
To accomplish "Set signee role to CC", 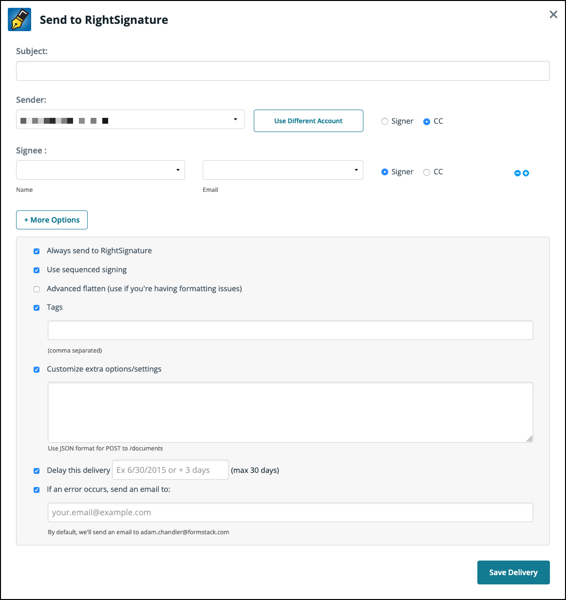I will point(427,172).
